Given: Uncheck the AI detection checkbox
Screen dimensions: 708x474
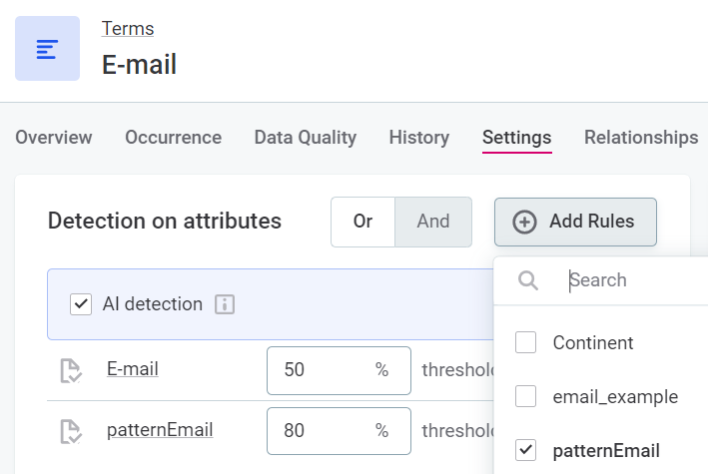Looking at the screenshot, I should (81, 304).
